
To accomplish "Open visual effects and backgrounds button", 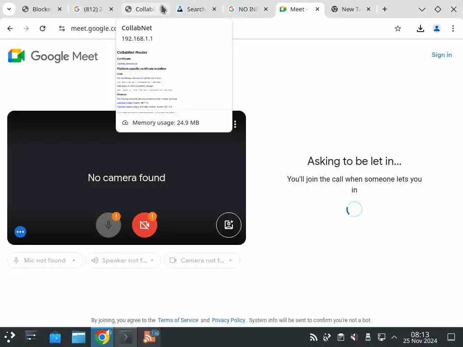I will [x=228, y=225].
